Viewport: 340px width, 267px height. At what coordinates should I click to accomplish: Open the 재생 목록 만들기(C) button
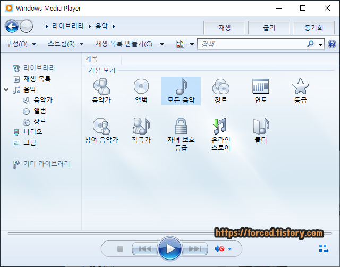pos(124,44)
